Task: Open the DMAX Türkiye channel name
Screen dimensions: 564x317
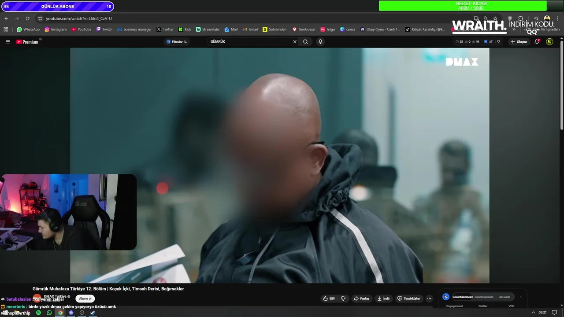Action: coord(55,296)
